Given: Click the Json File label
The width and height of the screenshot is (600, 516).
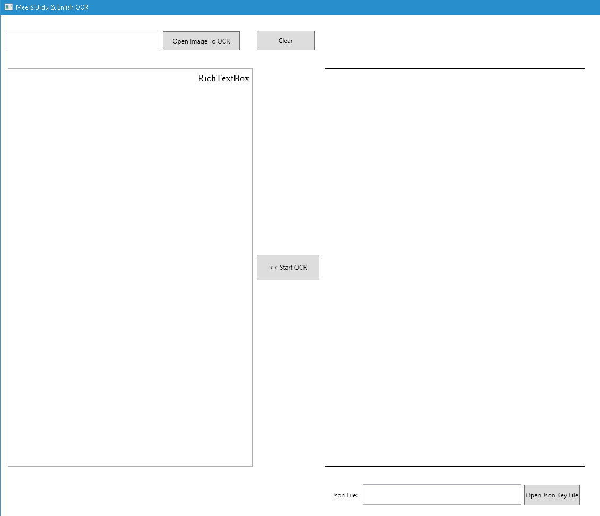Looking at the screenshot, I should coord(345,495).
